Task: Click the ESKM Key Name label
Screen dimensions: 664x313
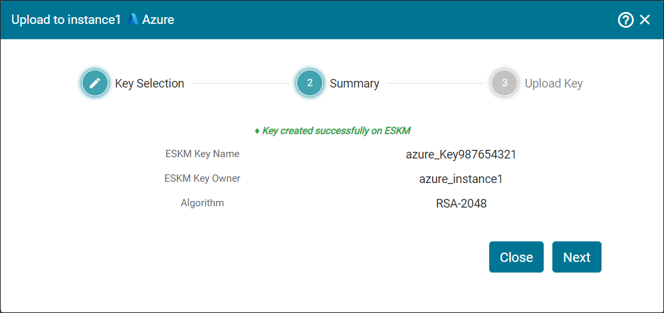Action: [x=203, y=154]
